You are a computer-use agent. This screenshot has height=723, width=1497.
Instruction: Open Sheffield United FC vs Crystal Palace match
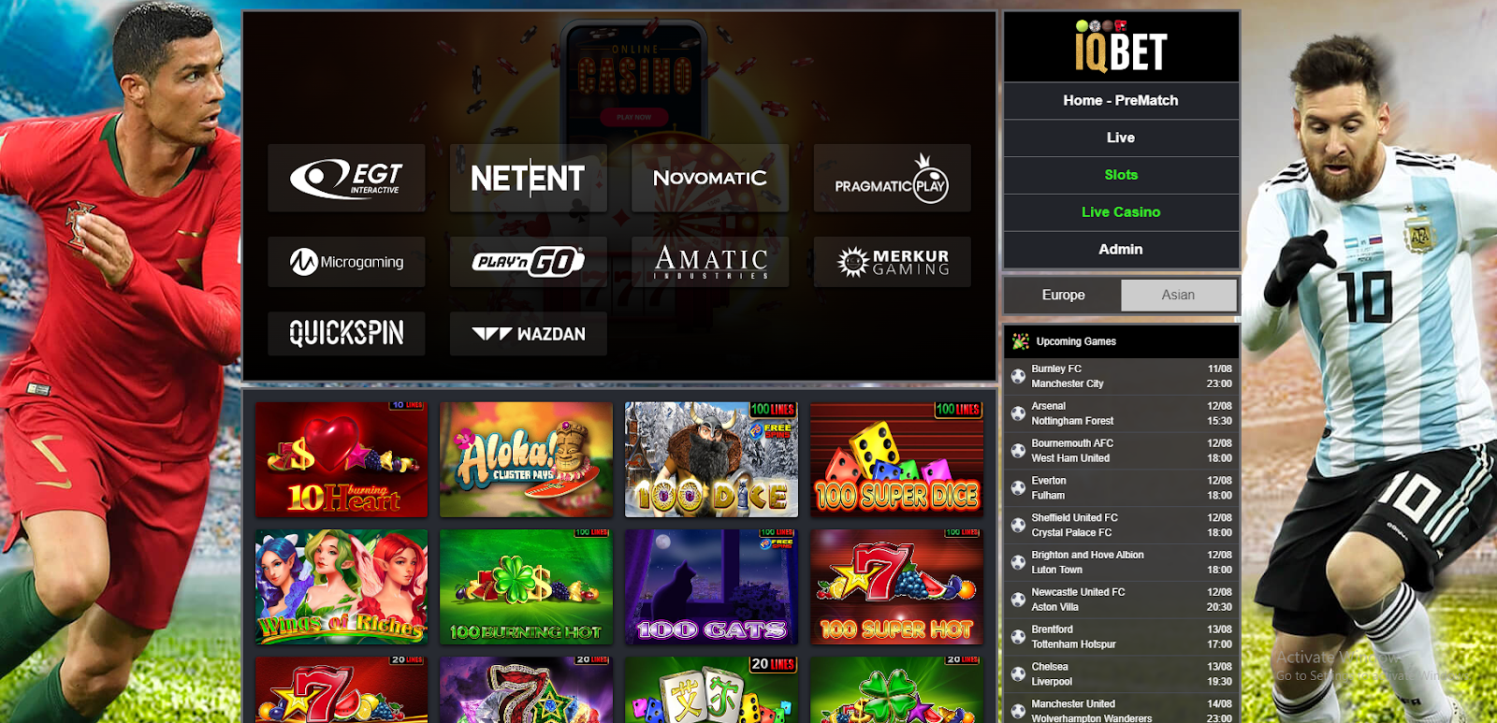click(x=1121, y=526)
